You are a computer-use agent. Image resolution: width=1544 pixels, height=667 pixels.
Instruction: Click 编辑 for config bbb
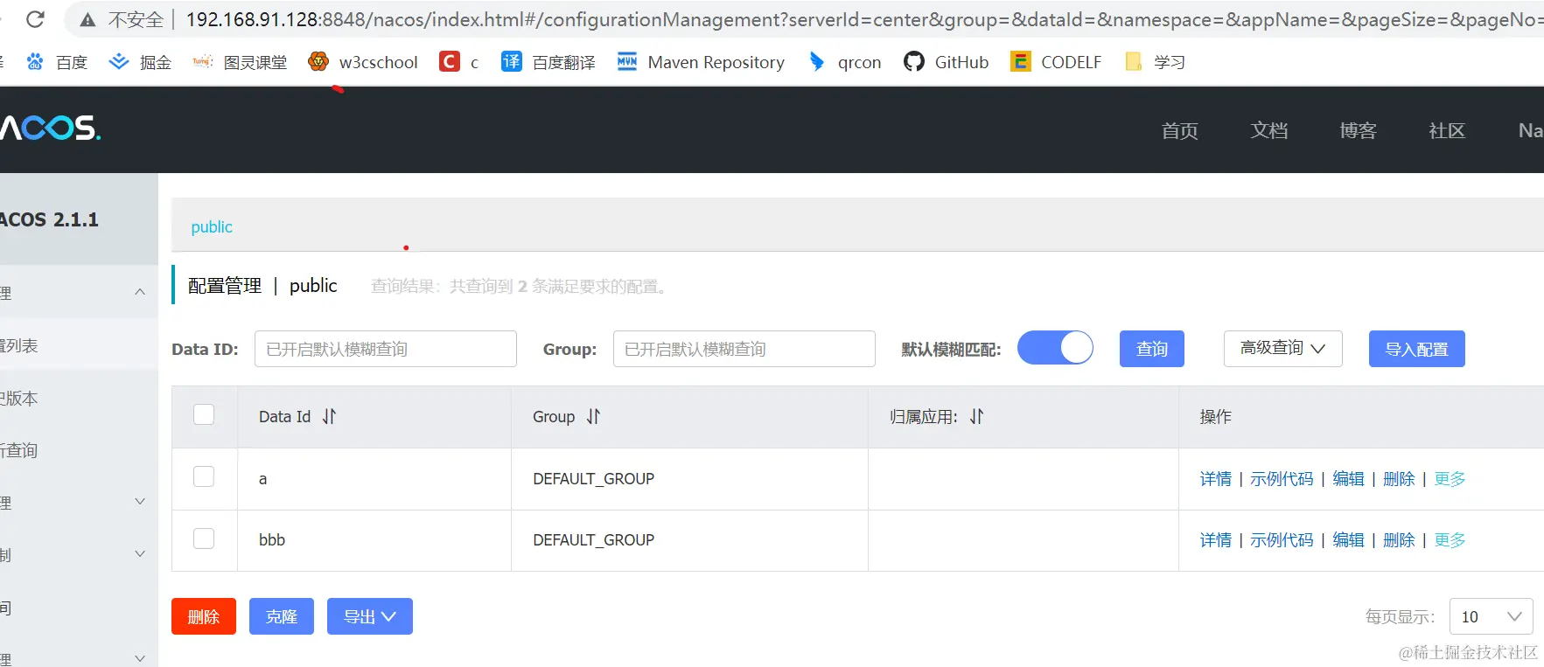[x=1348, y=540]
